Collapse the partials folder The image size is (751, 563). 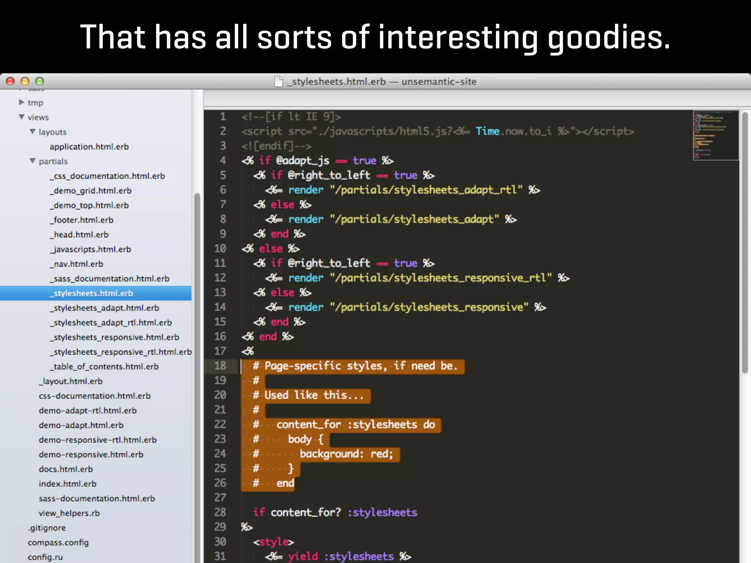(x=33, y=161)
